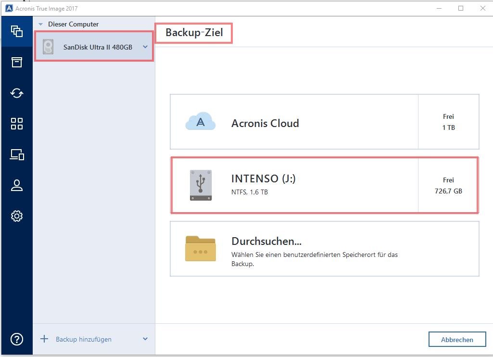Click the Wählen Sie einen benutzerdefinierten description
This screenshot has width=493, height=357.
315,259
